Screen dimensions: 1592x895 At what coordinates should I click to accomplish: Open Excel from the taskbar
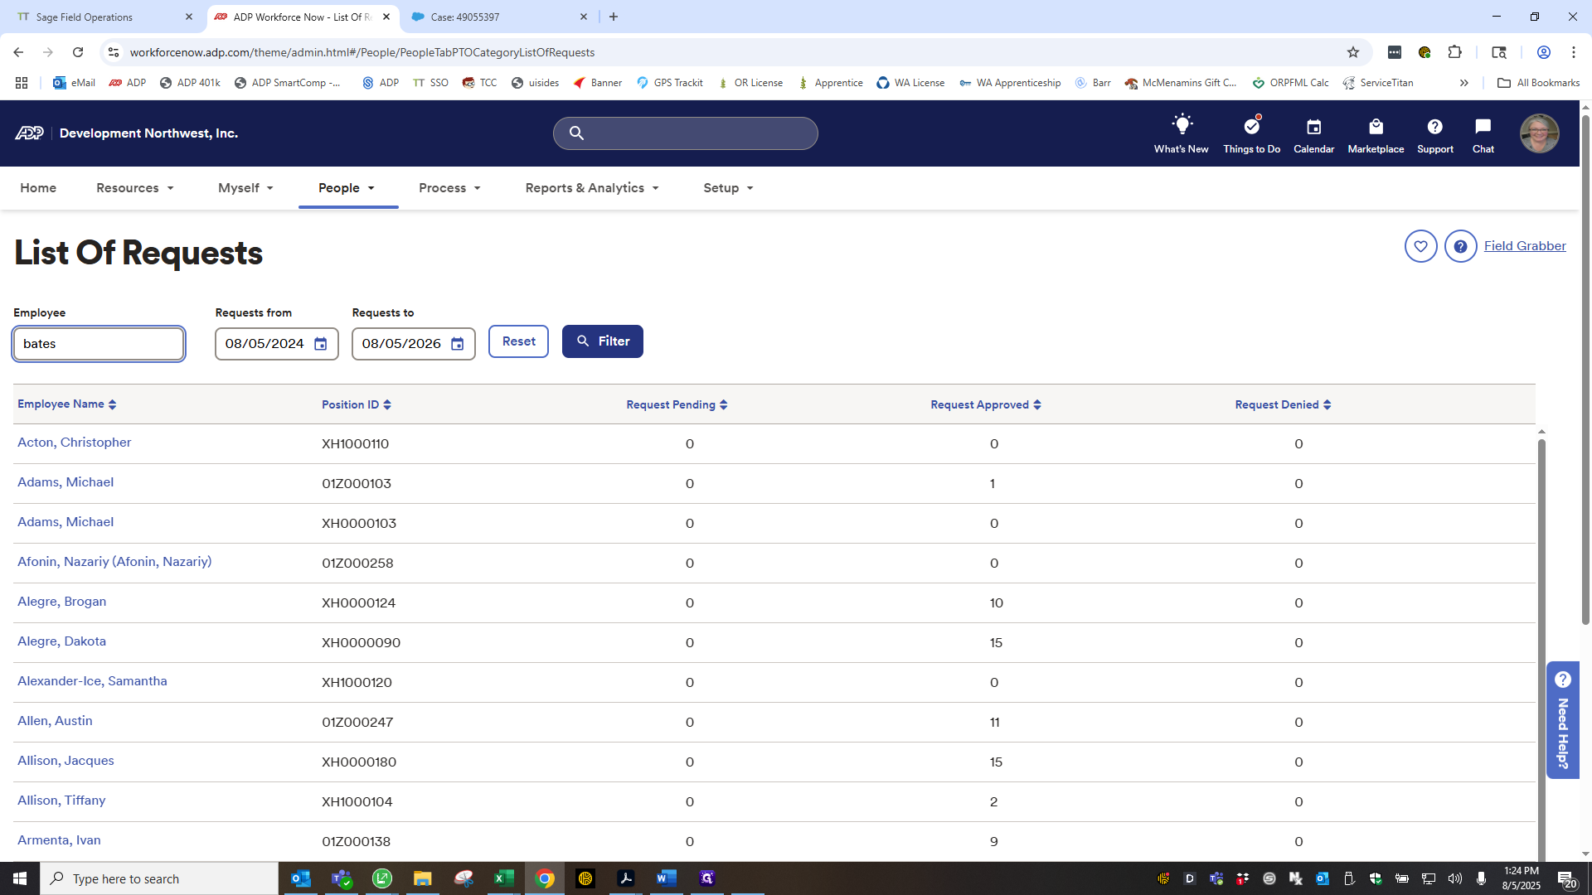[503, 878]
